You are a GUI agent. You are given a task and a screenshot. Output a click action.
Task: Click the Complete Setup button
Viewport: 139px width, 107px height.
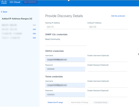tap(101, 103)
